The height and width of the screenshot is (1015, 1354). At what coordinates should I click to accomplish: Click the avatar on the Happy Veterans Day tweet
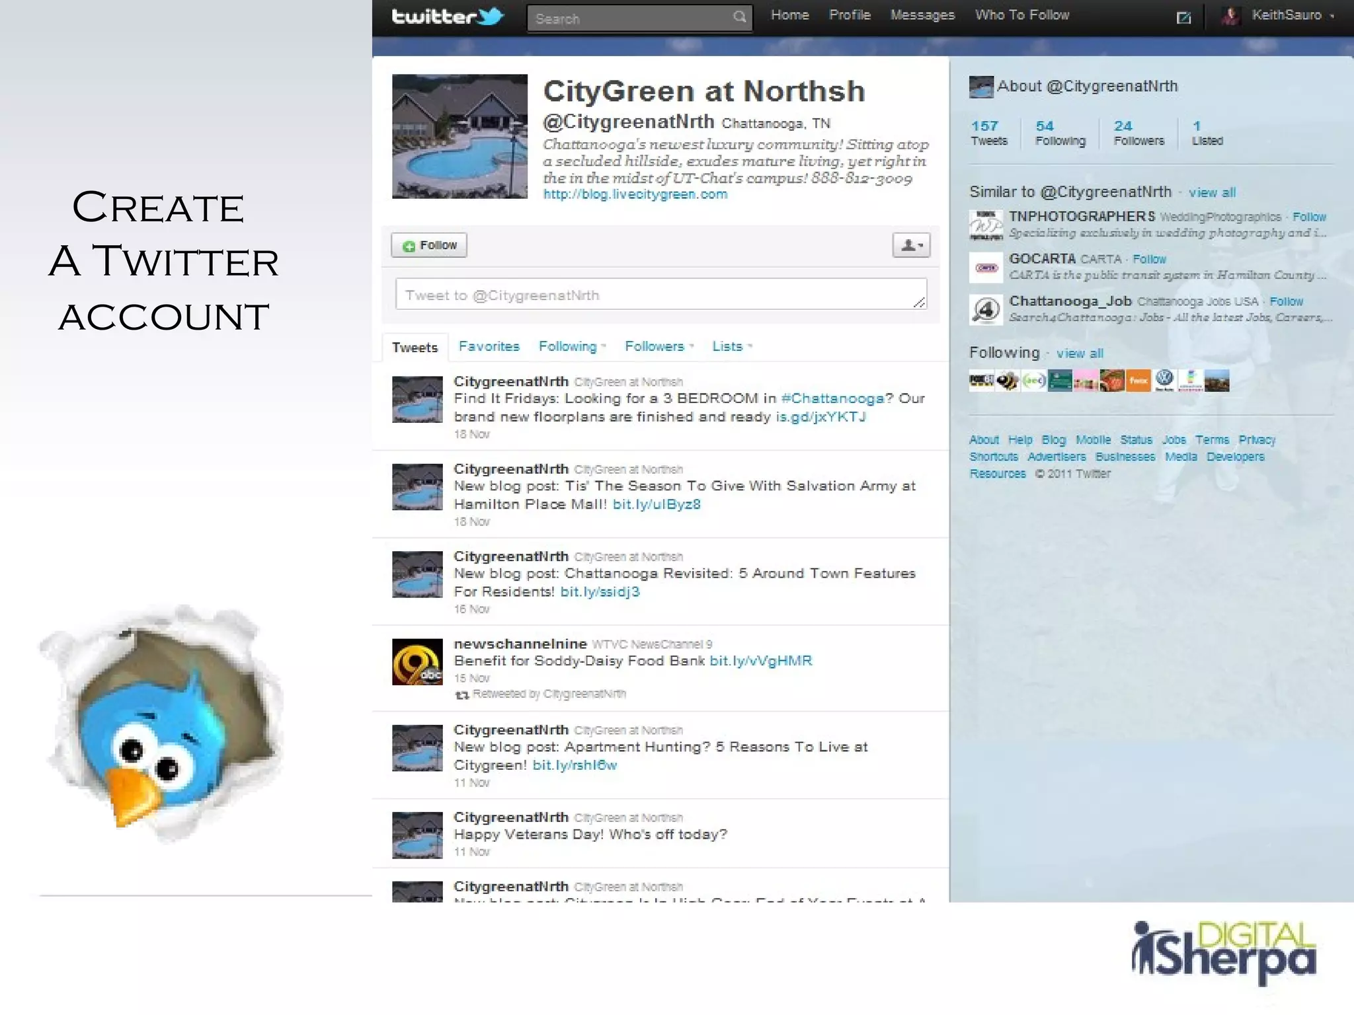(x=417, y=835)
